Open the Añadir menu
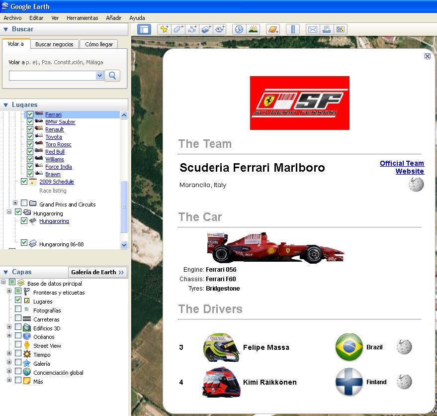437x416 pixels. (x=114, y=18)
